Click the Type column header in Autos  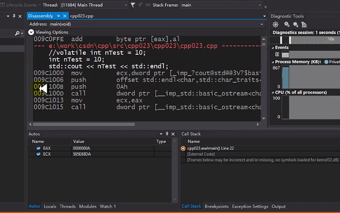tap(161, 141)
